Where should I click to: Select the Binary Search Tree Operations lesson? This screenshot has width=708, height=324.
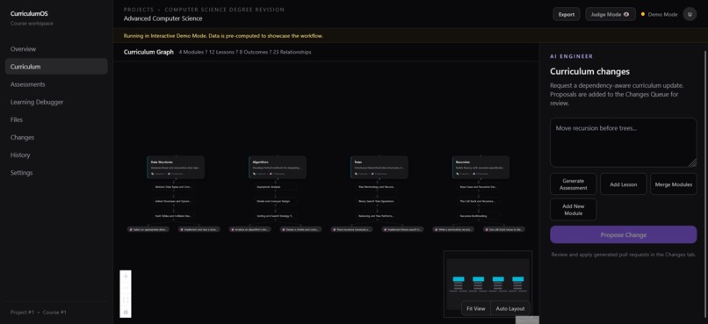[x=377, y=201]
